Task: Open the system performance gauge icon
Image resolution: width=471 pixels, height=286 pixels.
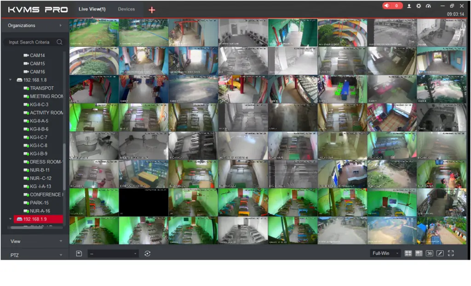Action: tap(428, 6)
